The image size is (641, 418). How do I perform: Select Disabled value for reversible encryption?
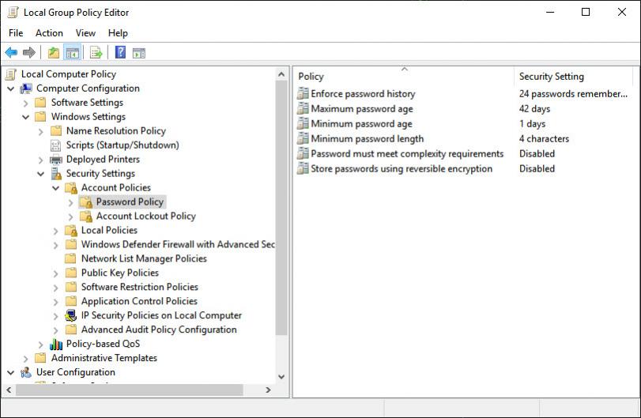[537, 168]
